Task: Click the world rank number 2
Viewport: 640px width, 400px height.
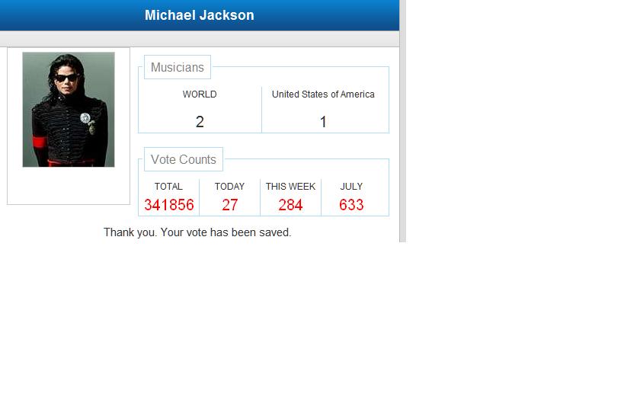Action: pyautogui.click(x=200, y=122)
